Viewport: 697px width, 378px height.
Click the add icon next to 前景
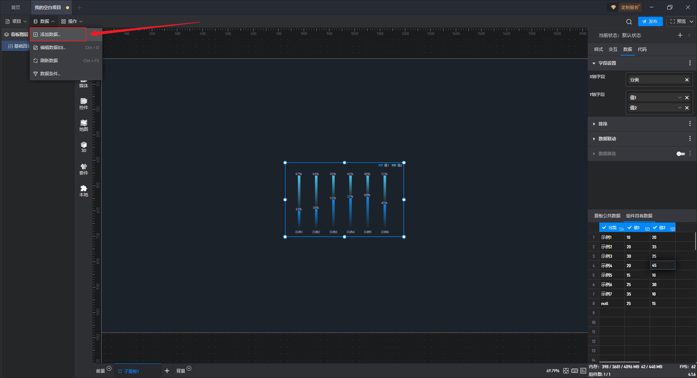pyautogui.click(x=109, y=369)
